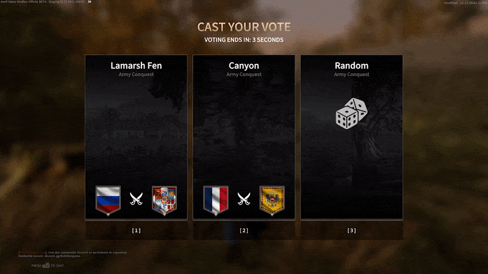This screenshot has width=488, height=274.
Task: Click the Press to Chat prompt
Action: tap(48, 265)
